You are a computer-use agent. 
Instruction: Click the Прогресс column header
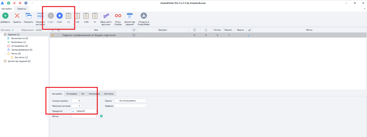163,30
